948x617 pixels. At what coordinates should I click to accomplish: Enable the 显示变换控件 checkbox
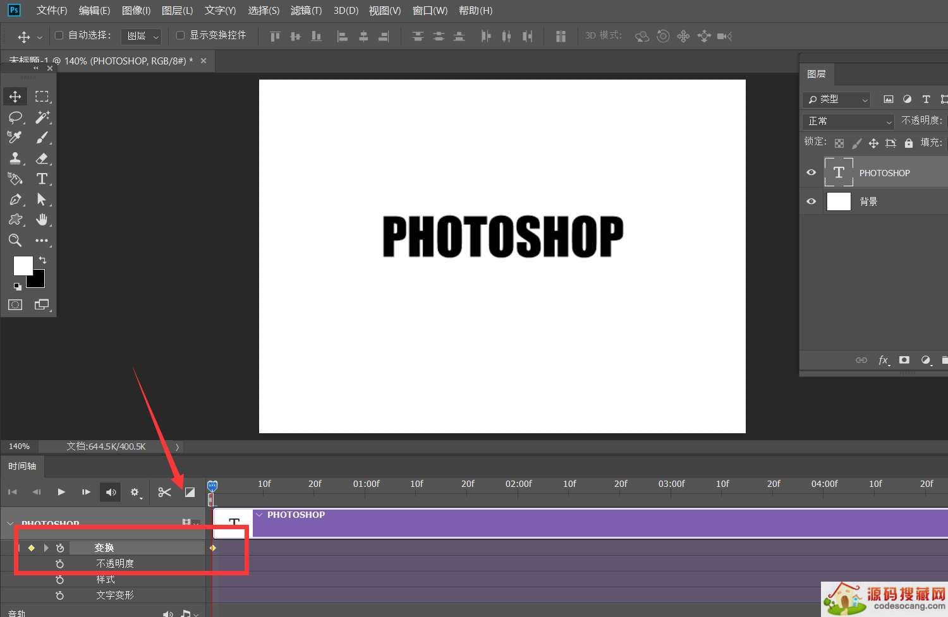click(180, 35)
